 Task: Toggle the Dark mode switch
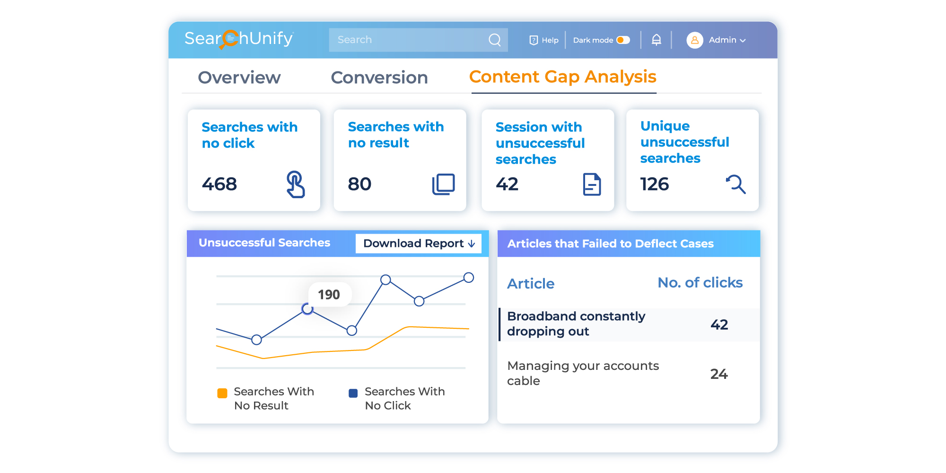[623, 40]
